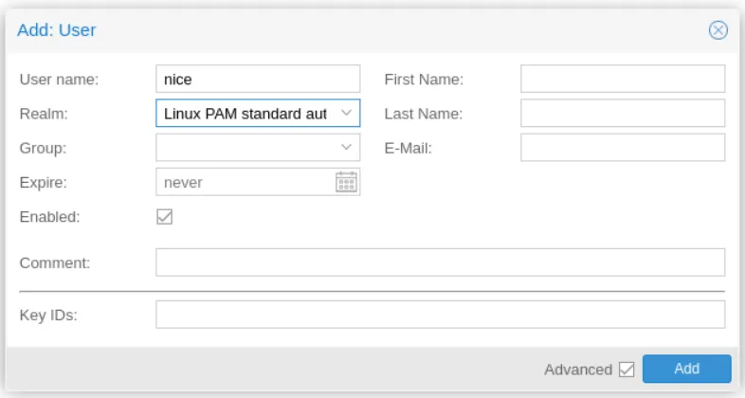Click the Key IDs label
This screenshot has height=398, width=745.
(x=47, y=315)
